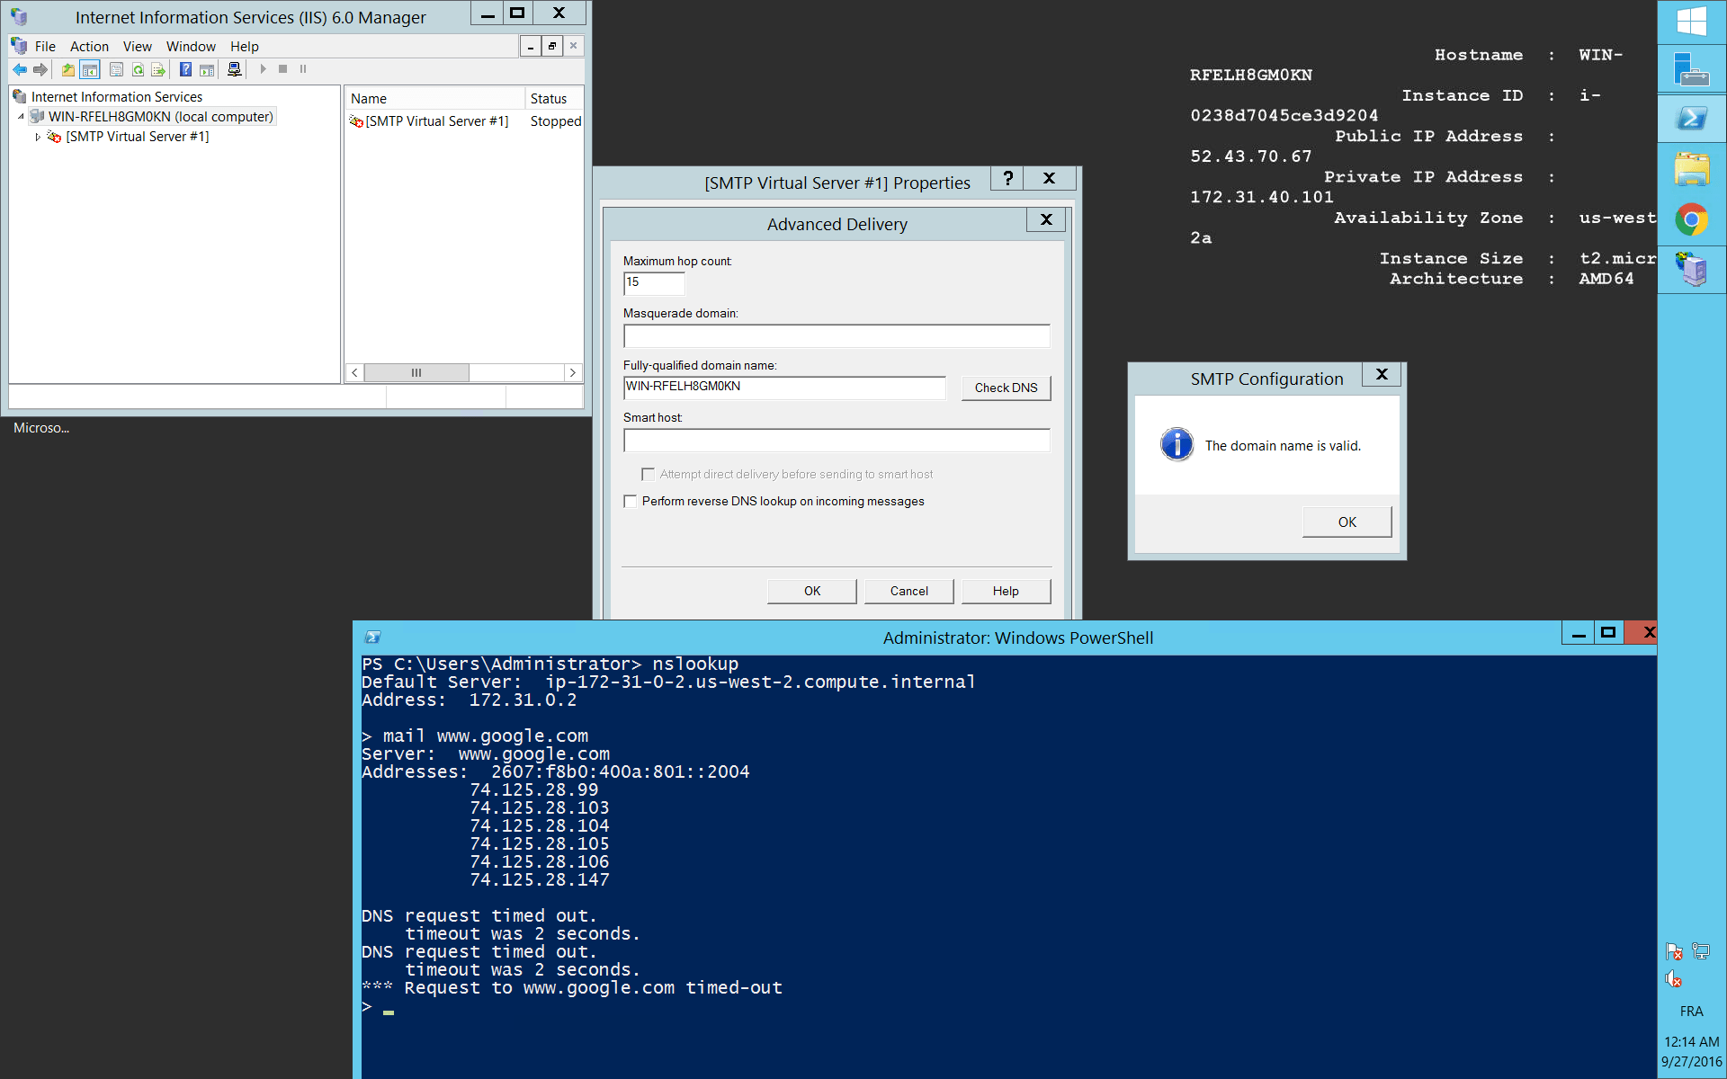The height and width of the screenshot is (1079, 1727).
Task: Enable reverse DNS lookup on incoming messages
Action: (x=631, y=502)
